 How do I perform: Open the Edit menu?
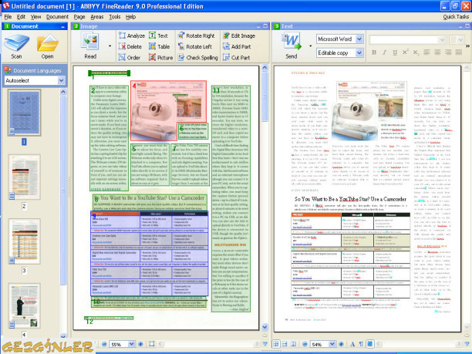coord(21,17)
